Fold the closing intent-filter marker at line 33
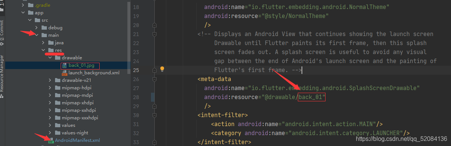Image resolution: width=451 pixels, height=146 pixels. tap(154, 142)
